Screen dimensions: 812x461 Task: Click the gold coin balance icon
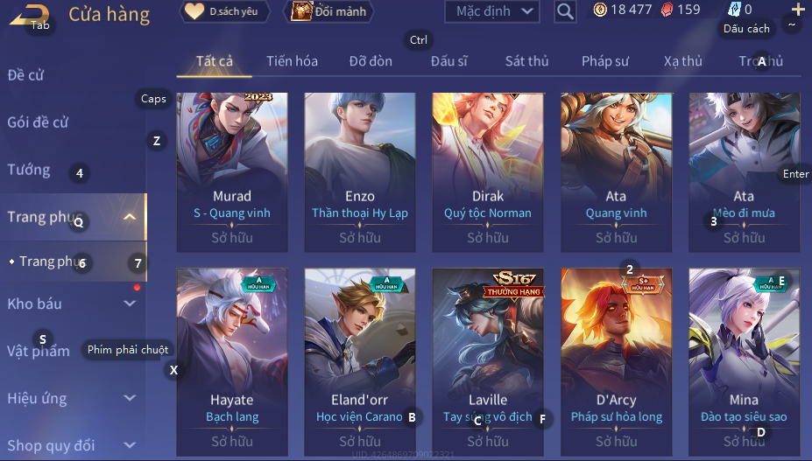click(600, 10)
